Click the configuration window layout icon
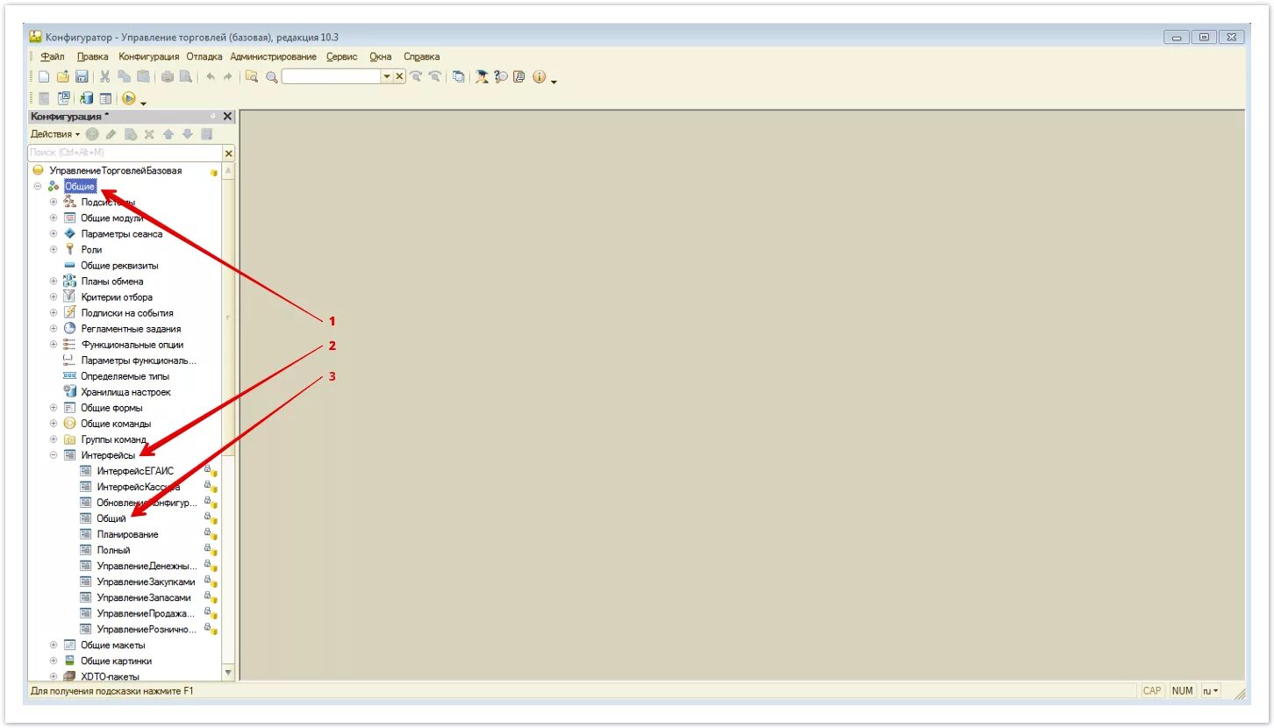 (105, 98)
